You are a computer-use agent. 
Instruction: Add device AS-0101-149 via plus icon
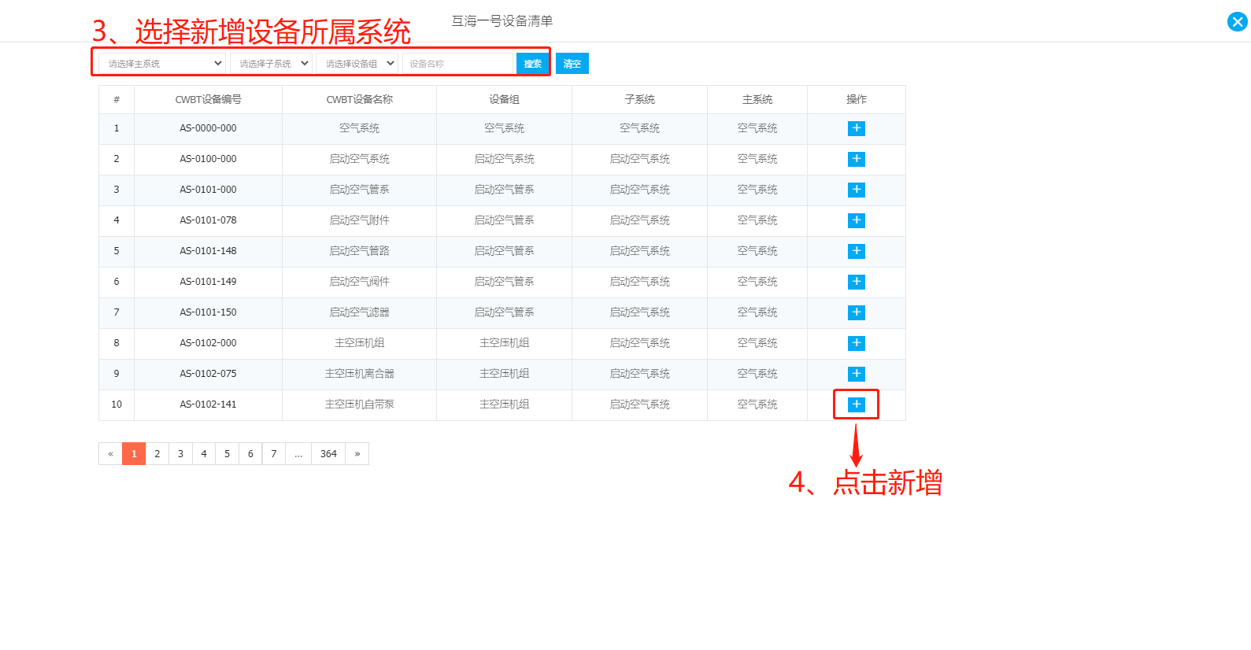pos(857,282)
